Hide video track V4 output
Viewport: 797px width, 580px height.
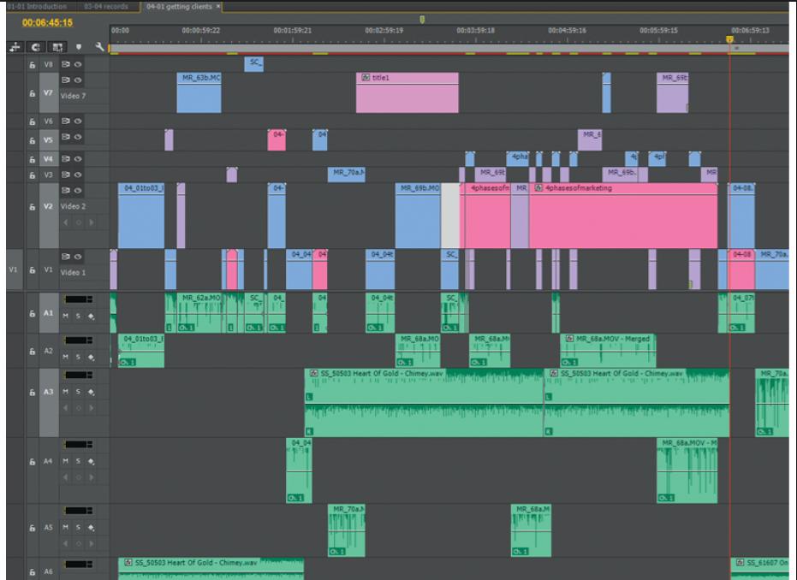click(78, 159)
